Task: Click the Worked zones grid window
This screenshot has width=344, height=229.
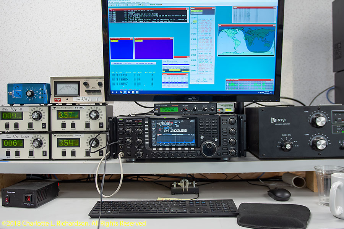Action: point(249,85)
